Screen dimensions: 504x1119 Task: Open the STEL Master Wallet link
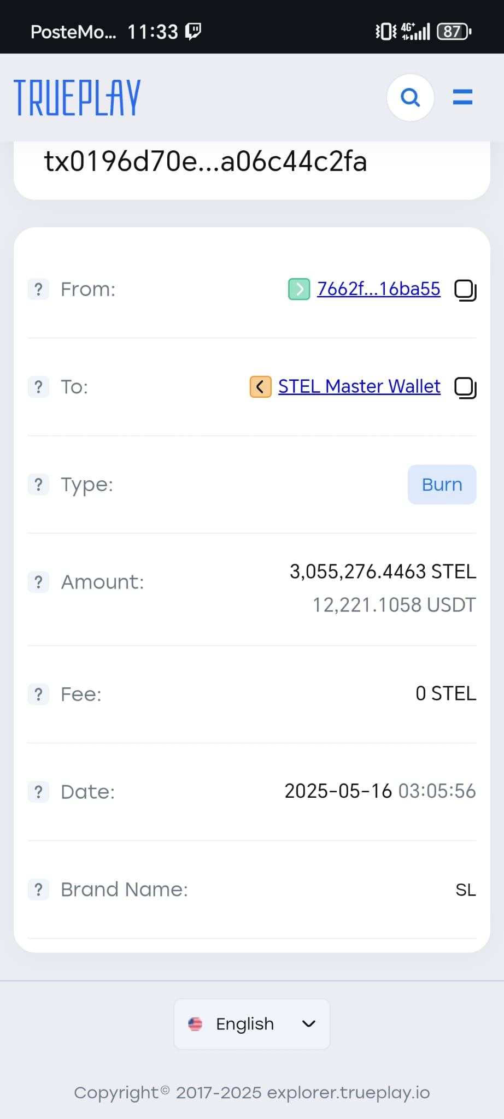pos(359,387)
